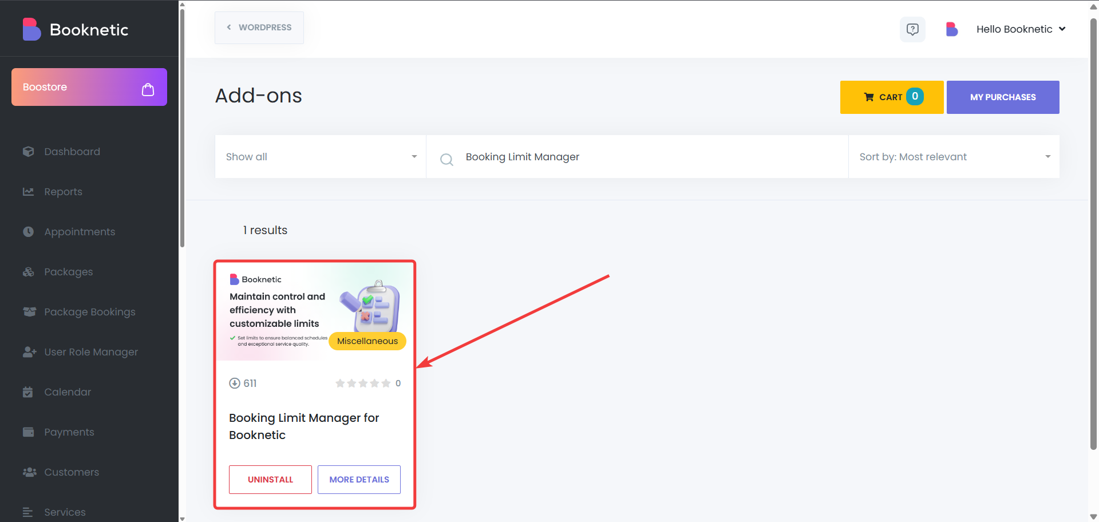Image resolution: width=1099 pixels, height=522 pixels.
Task: Expand the Hello Booknetic user menu
Action: [x=1021, y=29]
